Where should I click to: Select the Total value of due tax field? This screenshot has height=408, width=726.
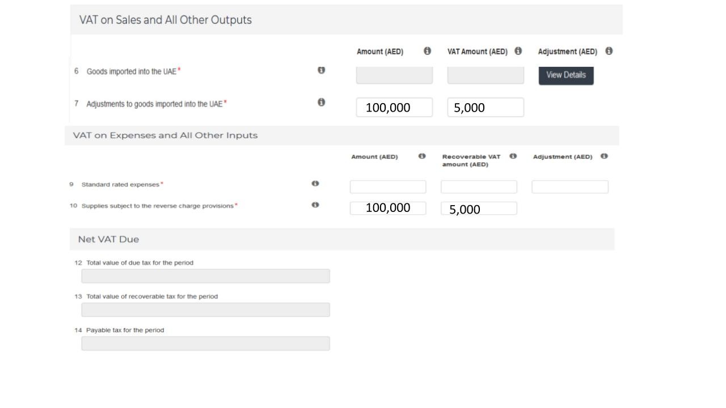pyautogui.click(x=205, y=275)
